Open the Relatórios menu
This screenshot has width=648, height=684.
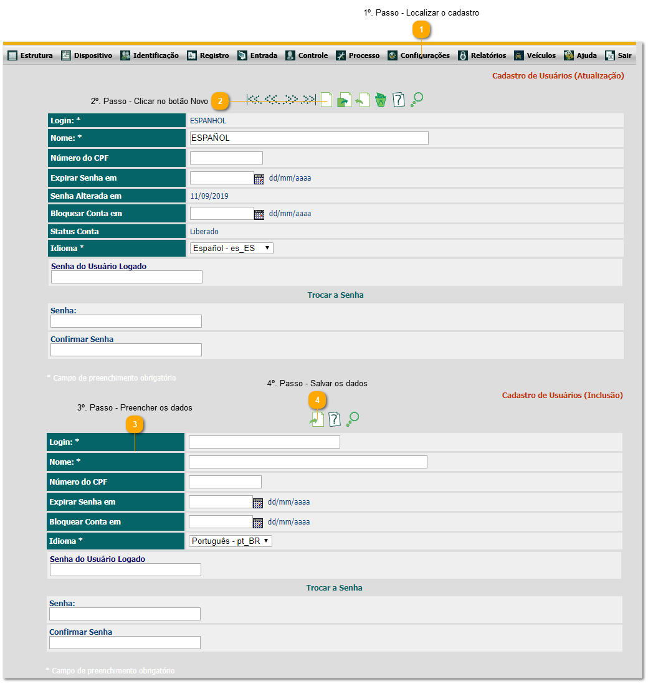pos(482,55)
